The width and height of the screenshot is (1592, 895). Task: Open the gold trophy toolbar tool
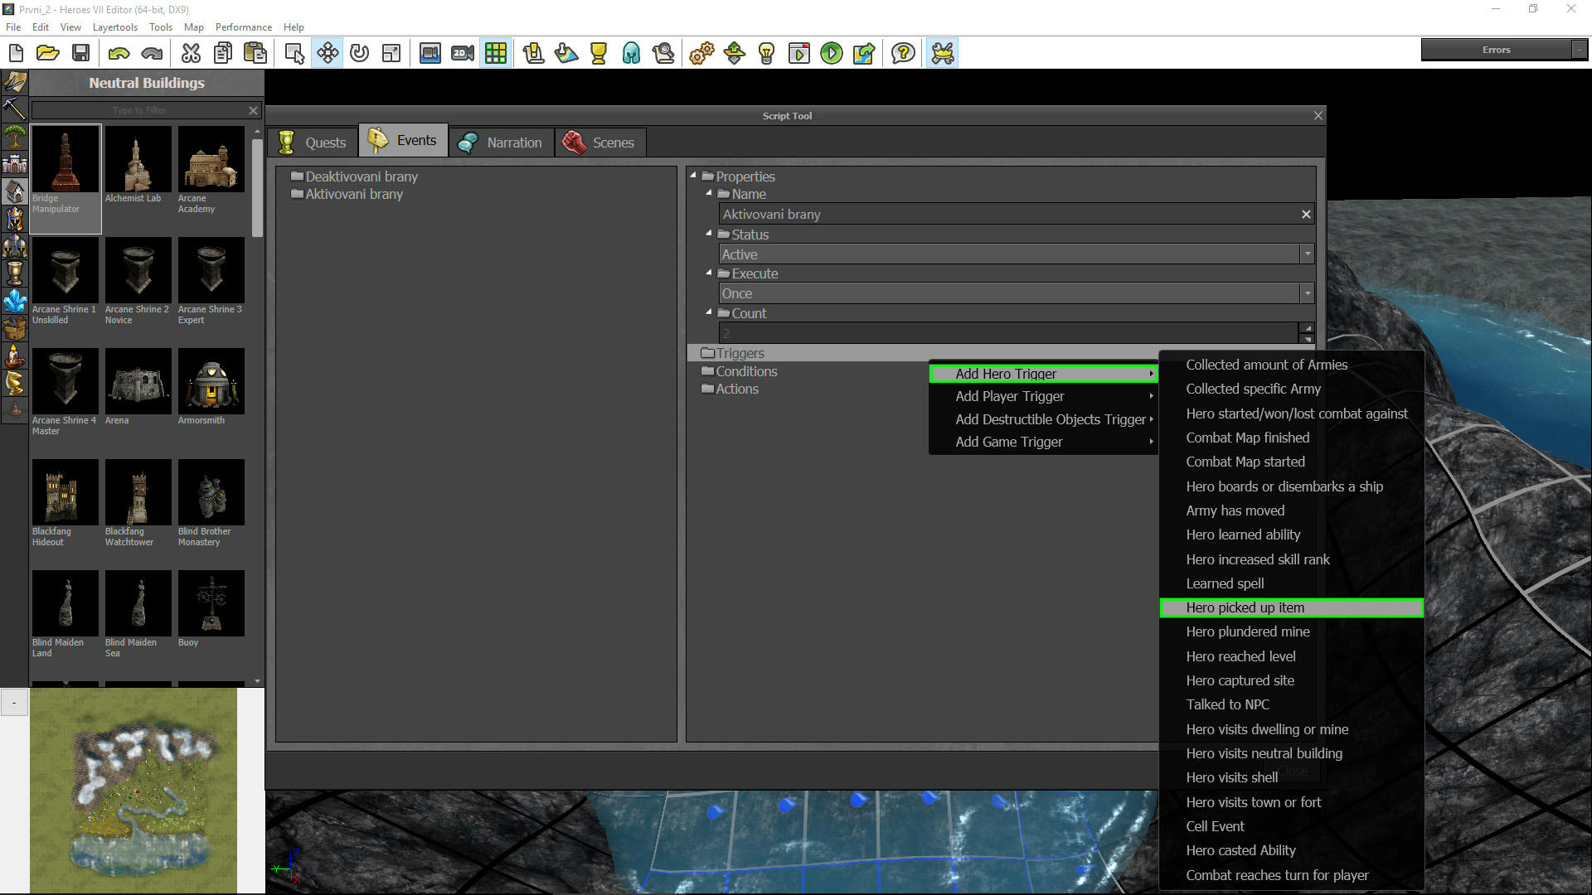(x=599, y=54)
